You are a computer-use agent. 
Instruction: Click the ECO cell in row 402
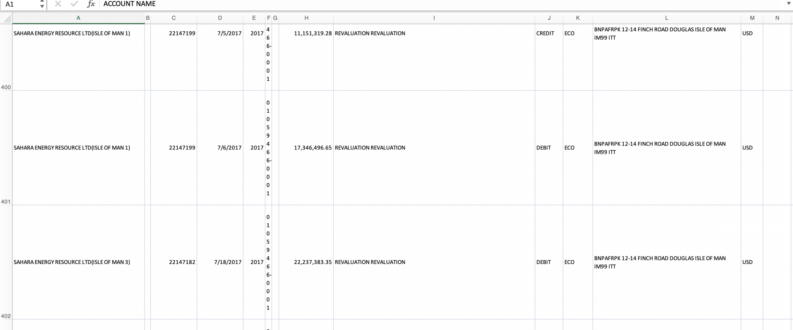pos(578,262)
